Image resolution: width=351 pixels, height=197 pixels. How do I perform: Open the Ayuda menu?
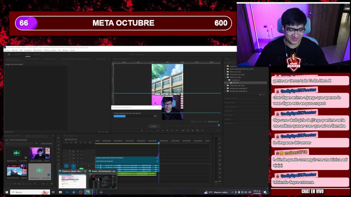coord(72,50)
